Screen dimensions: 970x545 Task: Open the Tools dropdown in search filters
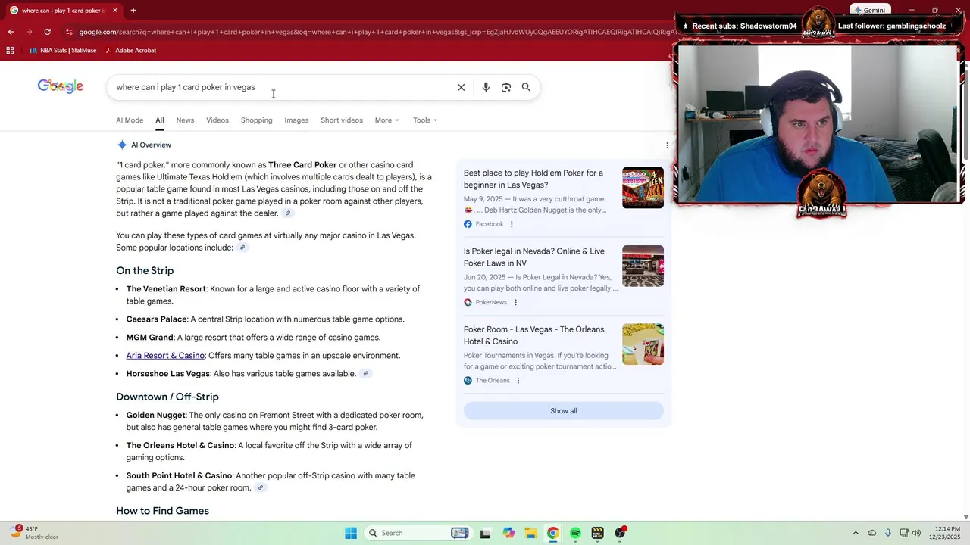coord(425,120)
